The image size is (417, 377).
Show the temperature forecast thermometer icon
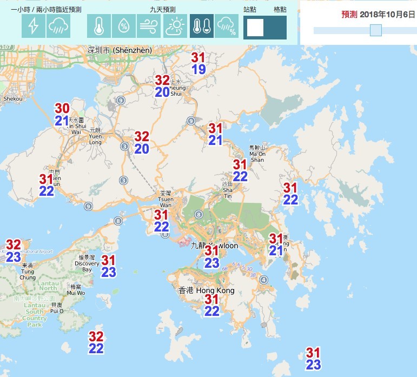coord(98,26)
